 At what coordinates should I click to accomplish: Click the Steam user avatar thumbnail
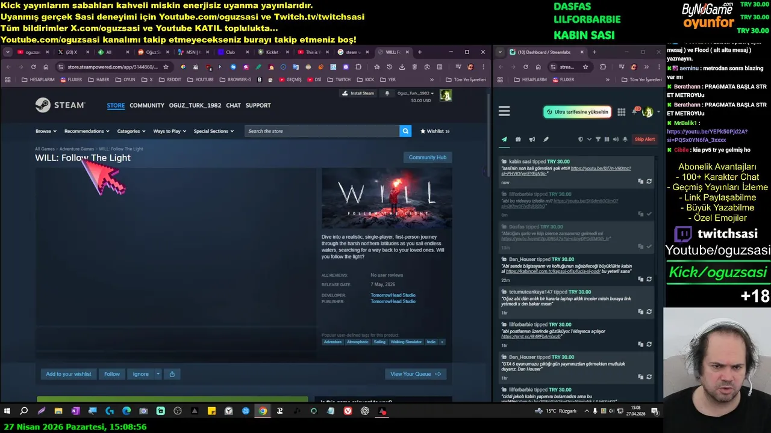446,95
